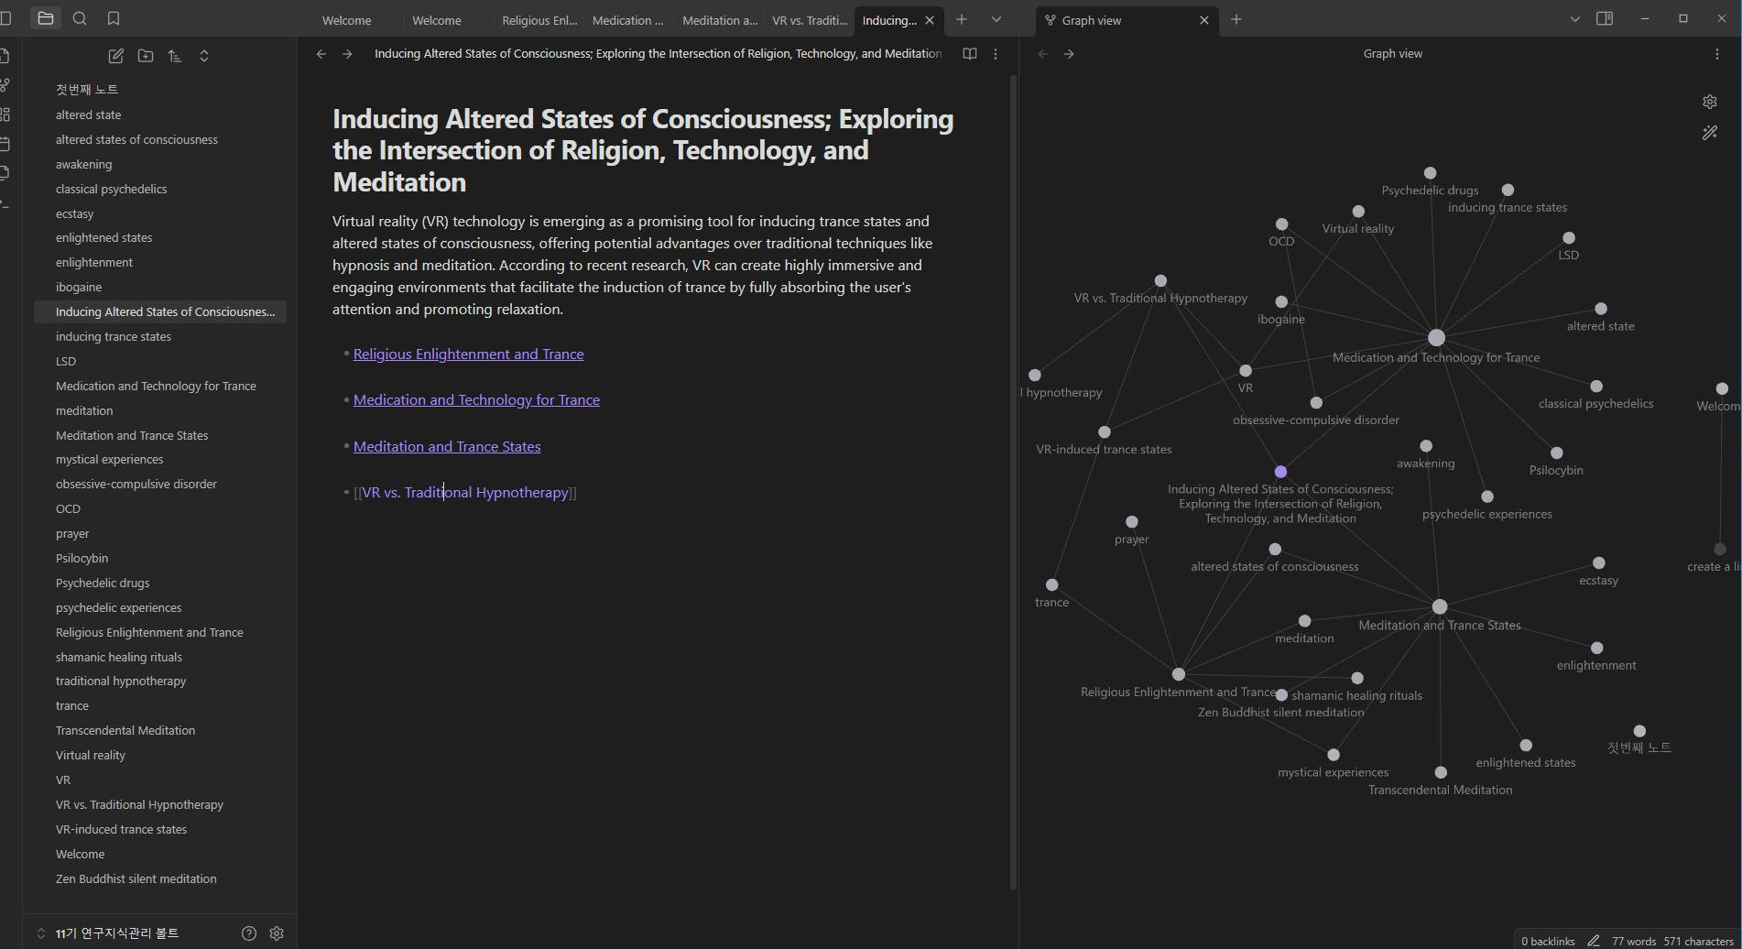Screen dimensions: 1742x949
Task: Follow the Religious Enlightenment and Trance link
Action: pos(468,354)
